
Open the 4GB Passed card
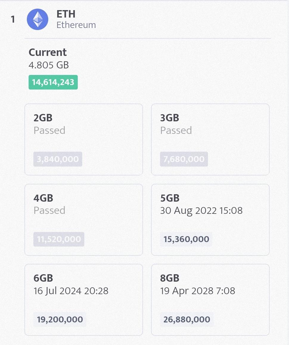84,220
